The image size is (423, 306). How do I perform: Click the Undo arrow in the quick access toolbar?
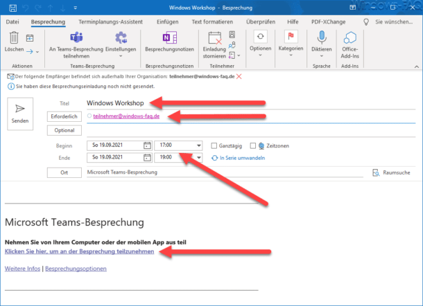pos(26,8)
